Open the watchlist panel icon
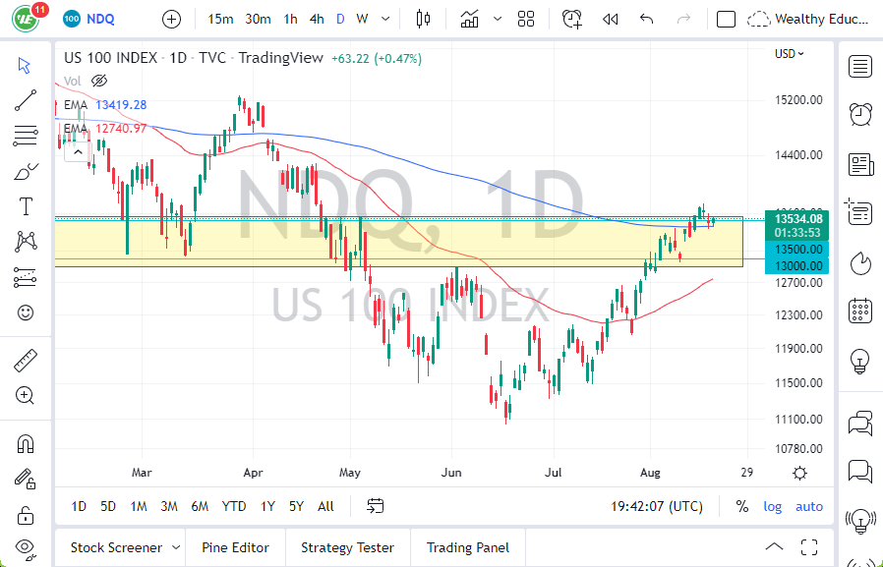Screen dimensions: 883x567 (860, 67)
